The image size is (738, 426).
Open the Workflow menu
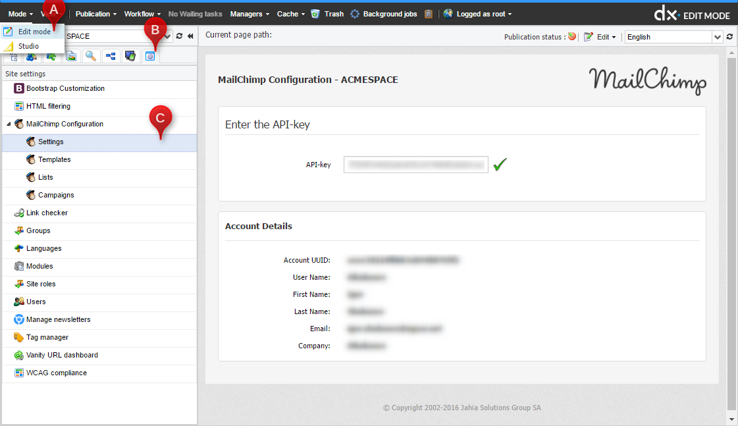(x=142, y=14)
